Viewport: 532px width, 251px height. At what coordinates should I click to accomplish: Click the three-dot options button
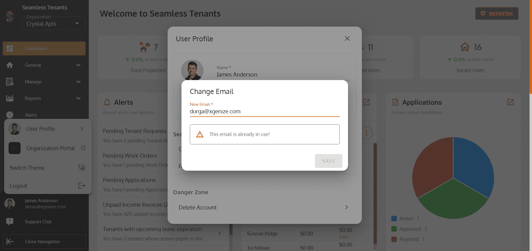(366, 133)
